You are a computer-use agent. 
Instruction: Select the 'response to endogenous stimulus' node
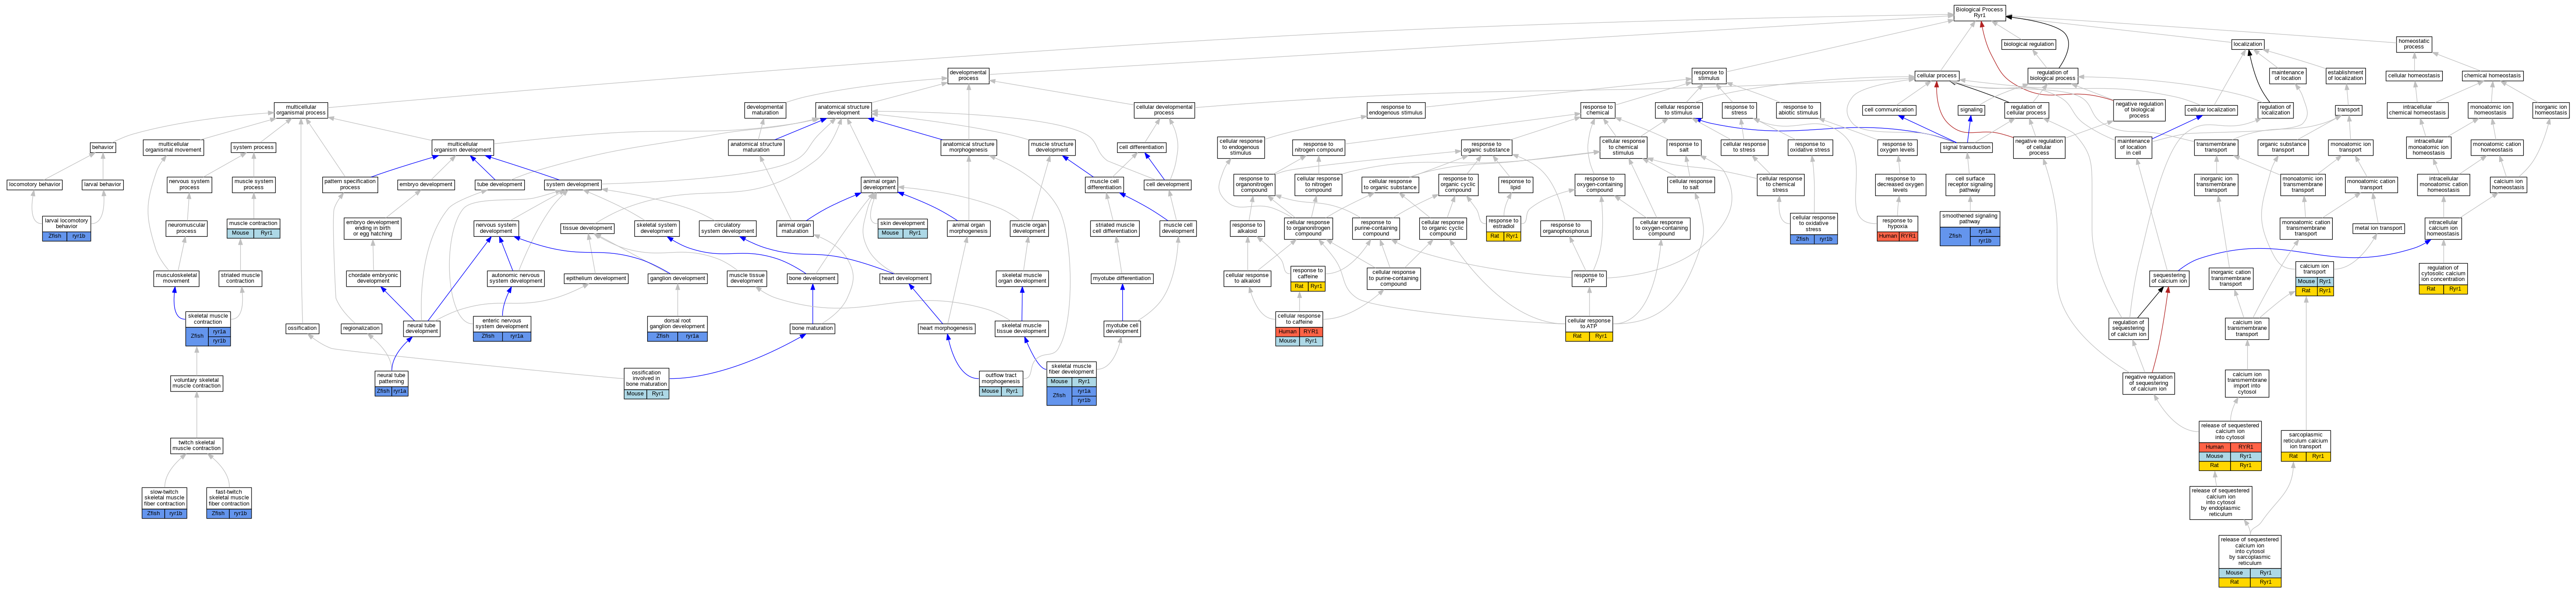[1395, 110]
